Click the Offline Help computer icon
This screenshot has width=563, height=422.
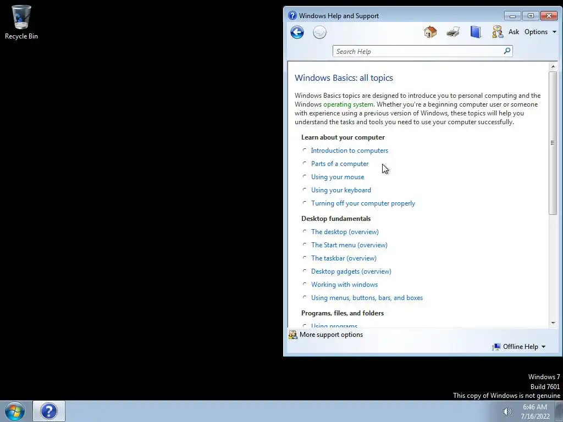[x=496, y=347]
